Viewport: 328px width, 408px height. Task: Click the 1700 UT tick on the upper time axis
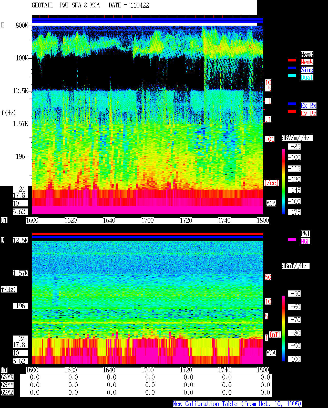point(148,221)
